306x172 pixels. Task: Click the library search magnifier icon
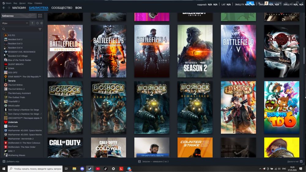(4, 29)
